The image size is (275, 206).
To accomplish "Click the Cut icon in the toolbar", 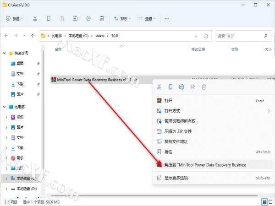I will (35, 18).
